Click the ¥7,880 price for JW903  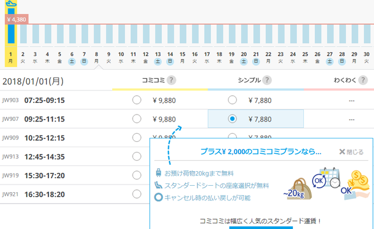[x=260, y=100]
